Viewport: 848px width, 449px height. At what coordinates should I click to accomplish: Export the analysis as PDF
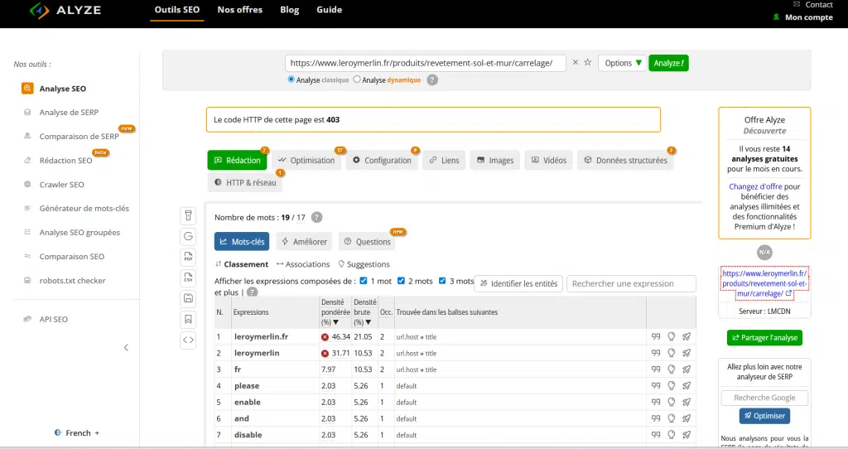click(188, 257)
